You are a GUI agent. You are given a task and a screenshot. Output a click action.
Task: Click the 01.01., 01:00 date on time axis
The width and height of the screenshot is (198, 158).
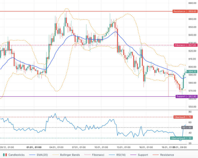[34, 147]
